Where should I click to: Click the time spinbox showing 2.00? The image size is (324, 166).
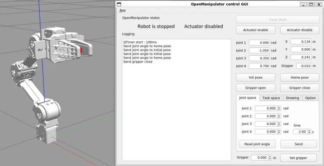click(x=302, y=132)
